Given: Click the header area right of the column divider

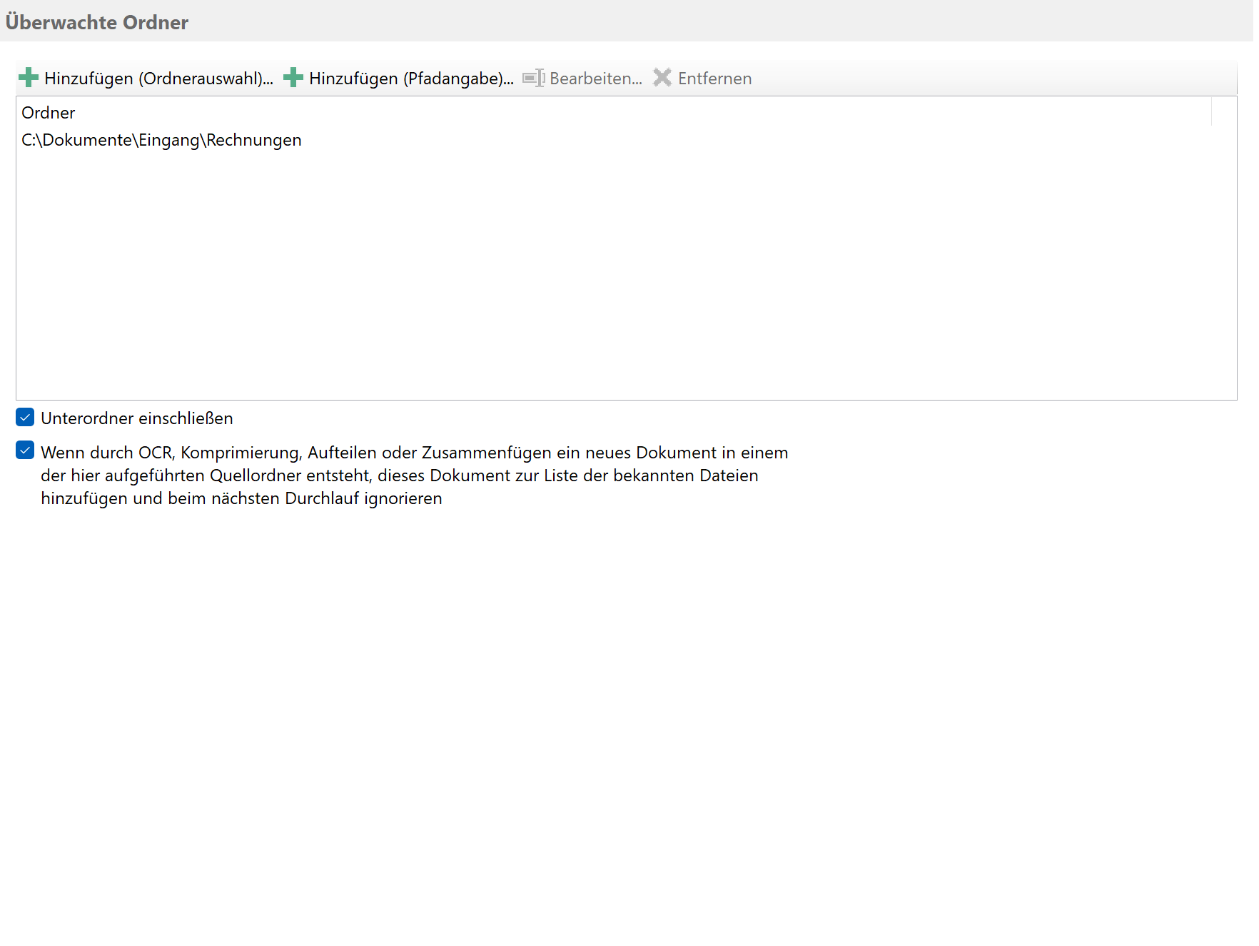Looking at the screenshot, I should coord(1224,113).
